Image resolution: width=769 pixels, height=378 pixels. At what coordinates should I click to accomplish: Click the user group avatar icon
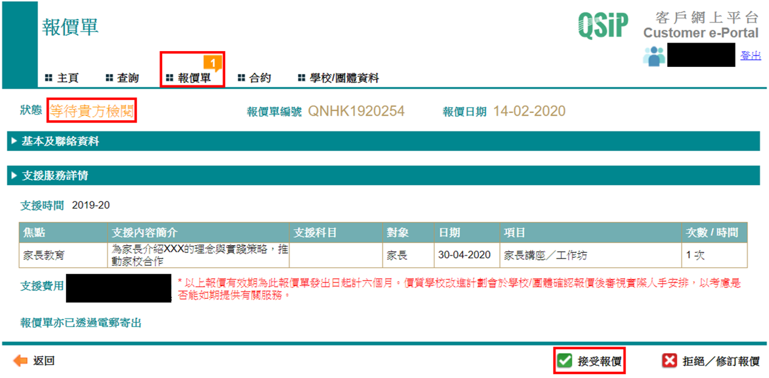pyautogui.click(x=654, y=56)
